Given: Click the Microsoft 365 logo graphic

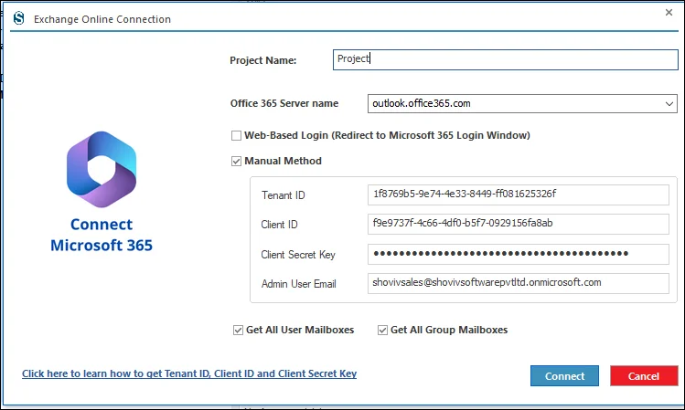Looking at the screenshot, I should [x=102, y=169].
